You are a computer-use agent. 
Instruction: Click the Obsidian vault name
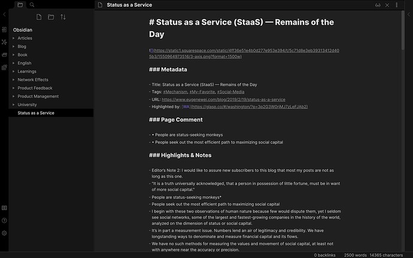(x=23, y=30)
